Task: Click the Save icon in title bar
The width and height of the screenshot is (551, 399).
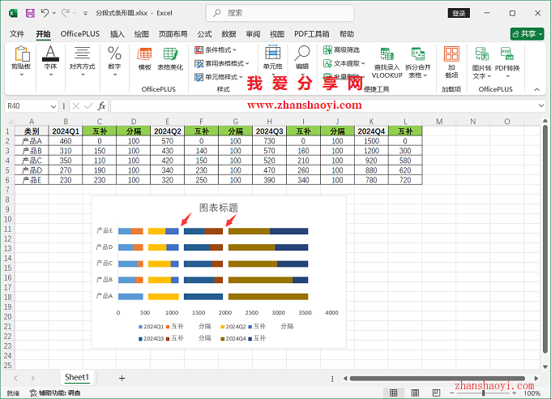Action: 30,14
